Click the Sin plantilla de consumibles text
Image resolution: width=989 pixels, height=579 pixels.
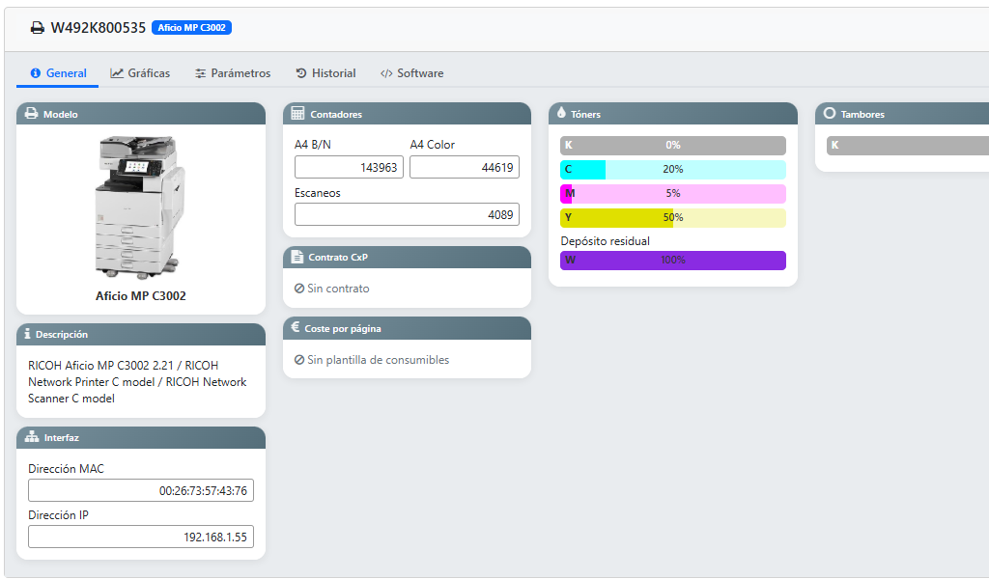379,360
